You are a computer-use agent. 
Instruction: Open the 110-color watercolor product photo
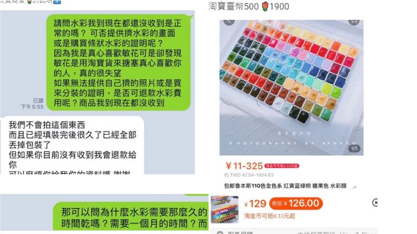[291, 88]
